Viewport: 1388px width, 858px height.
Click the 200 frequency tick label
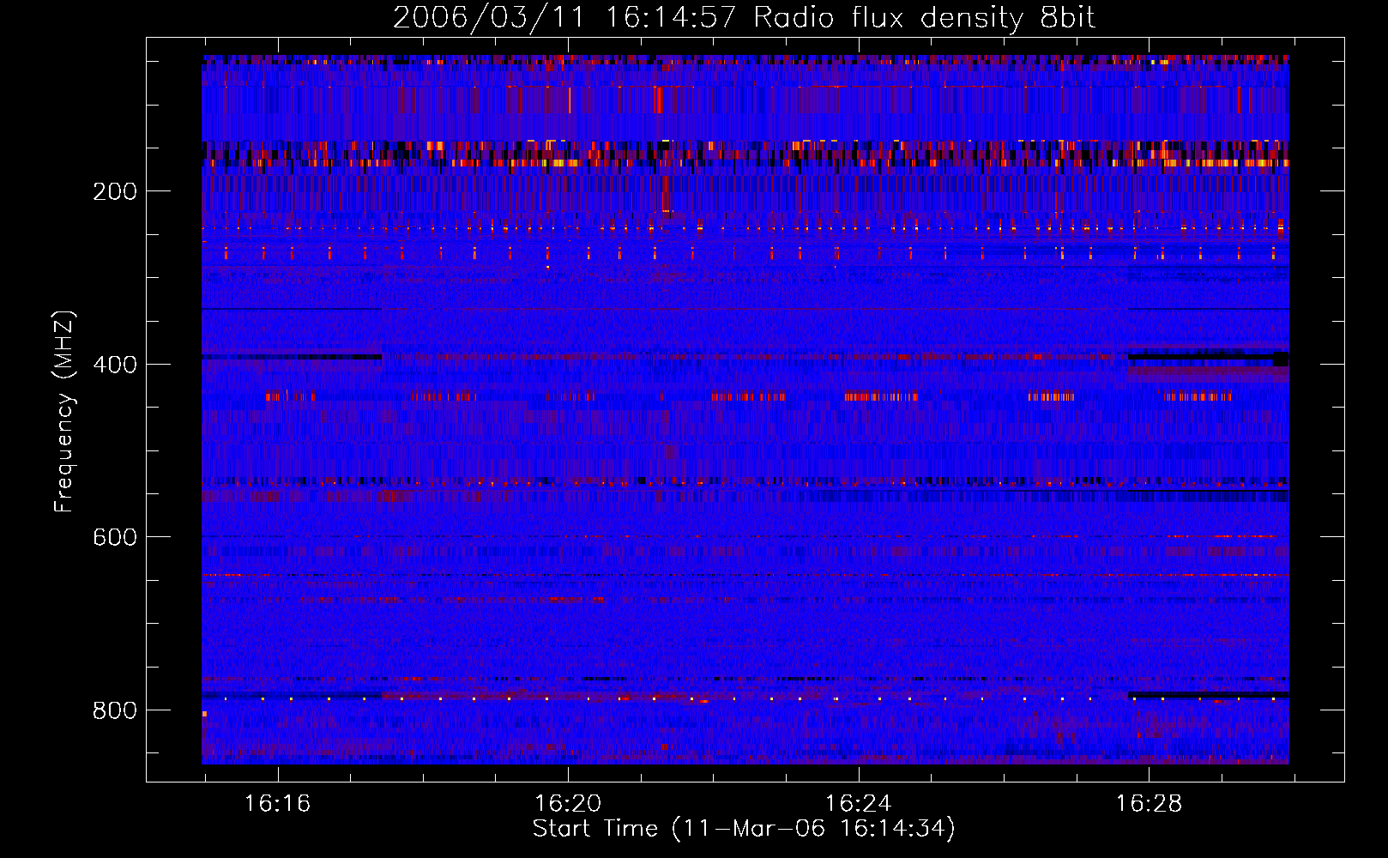[115, 191]
